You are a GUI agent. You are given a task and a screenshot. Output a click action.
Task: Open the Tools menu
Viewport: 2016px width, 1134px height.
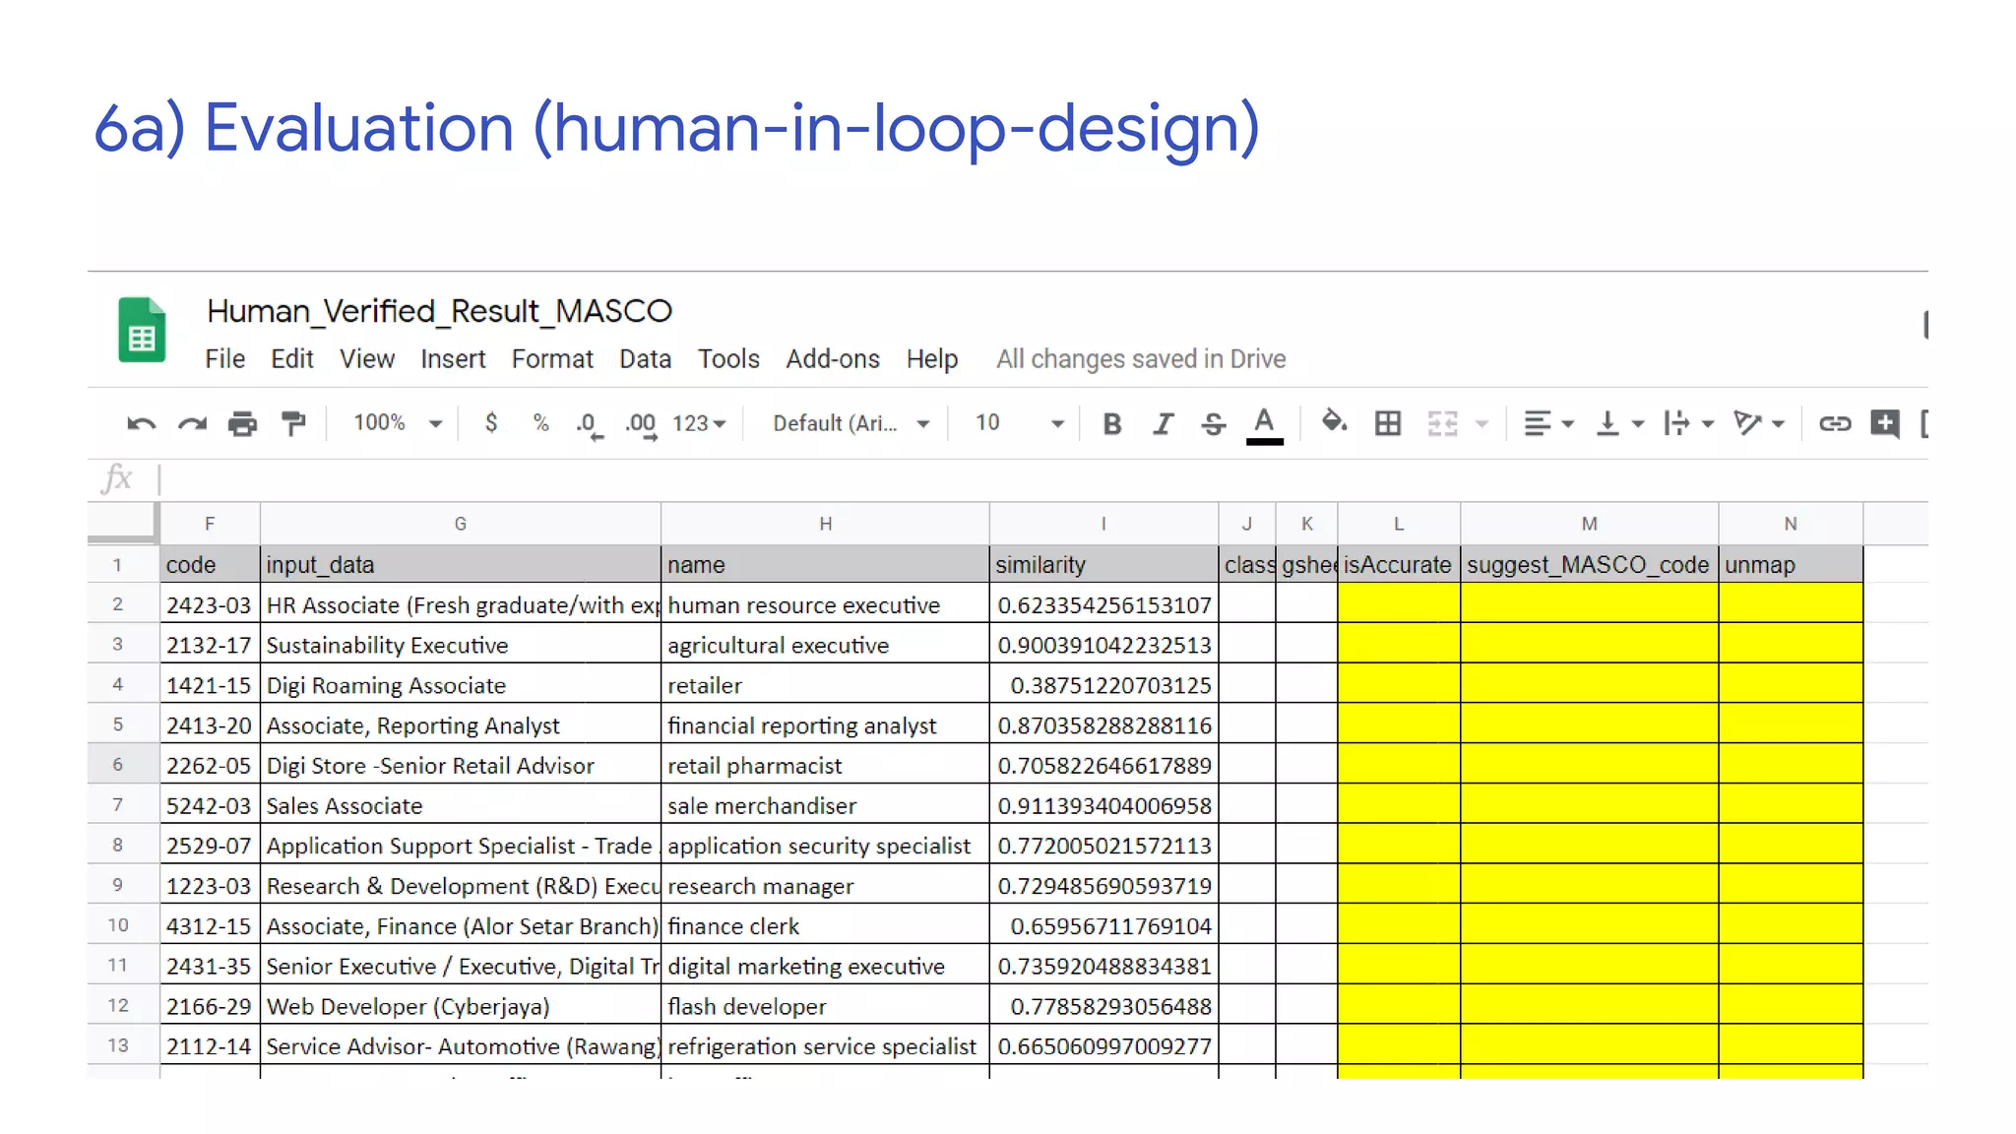(x=728, y=359)
